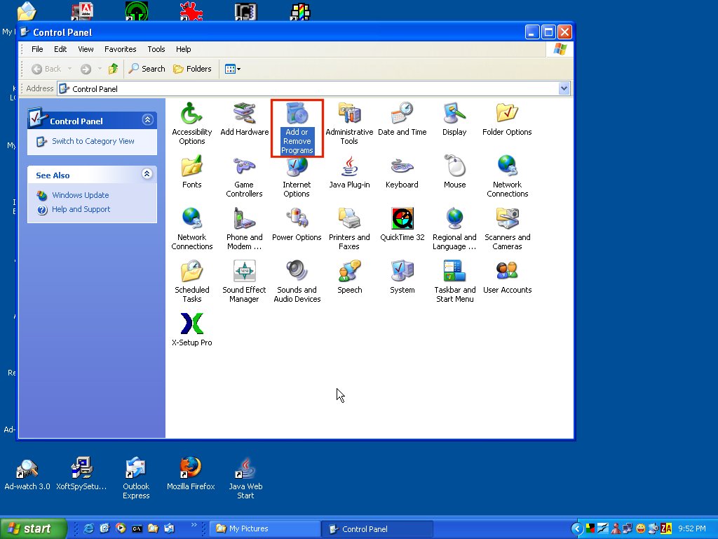The width and height of the screenshot is (718, 539).
Task: Click the ZoneAlarm tray icon
Action: 666,529
